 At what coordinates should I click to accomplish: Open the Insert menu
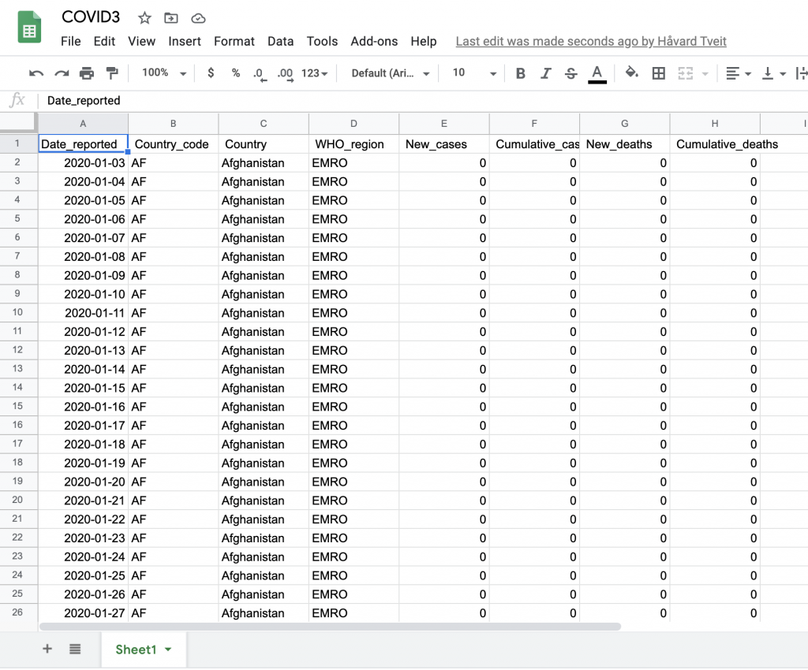click(185, 41)
